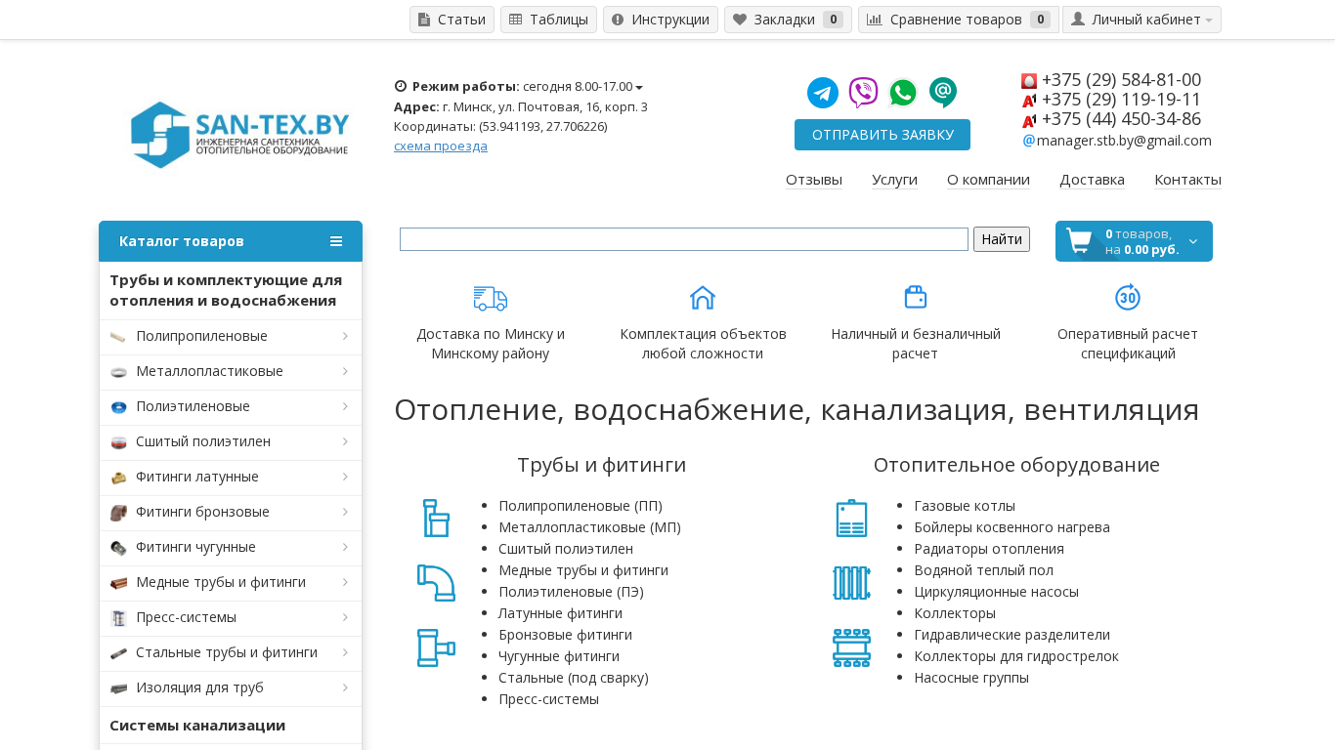
Task: Click the wallet payment icon
Action: 915,298
